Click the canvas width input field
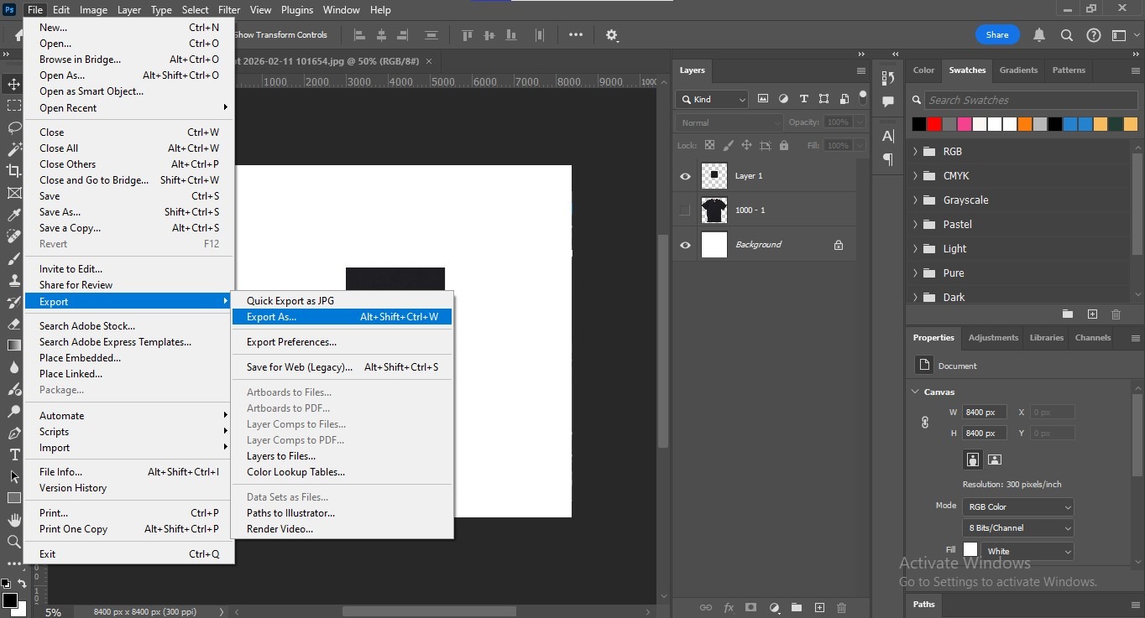1145x618 pixels. click(983, 413)
